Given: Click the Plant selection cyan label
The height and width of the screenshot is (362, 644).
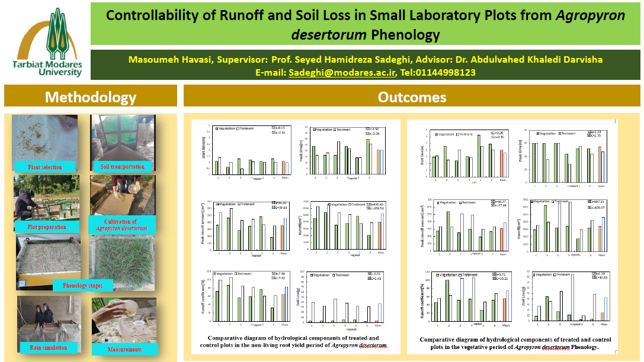Looking at the screenshot, I should pos(45,167).
